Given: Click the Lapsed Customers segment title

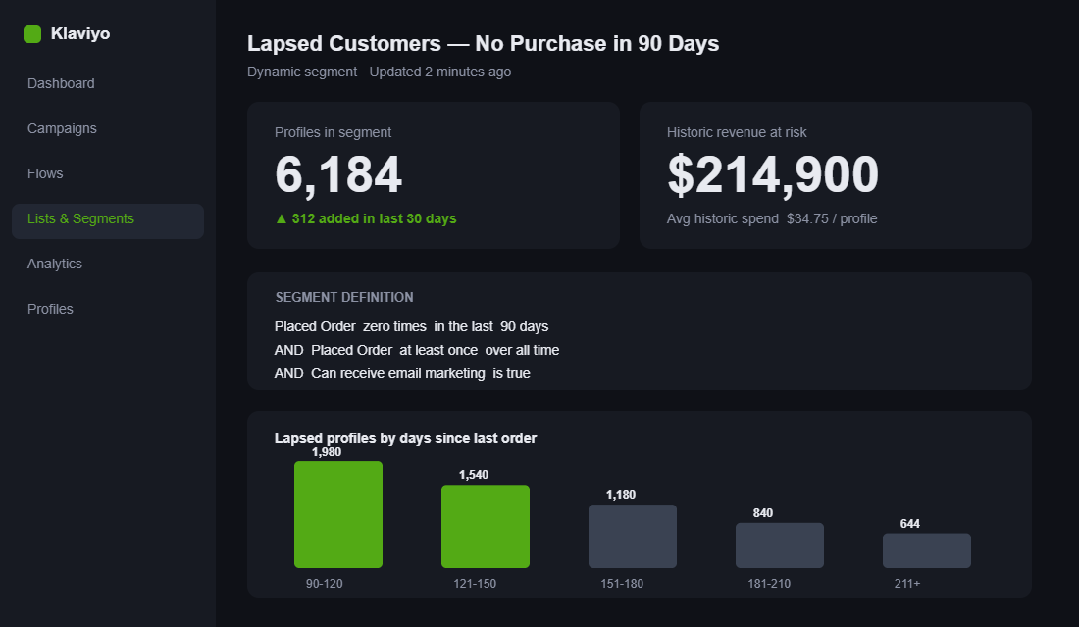Looking at the screenshot, I should 483,43.
